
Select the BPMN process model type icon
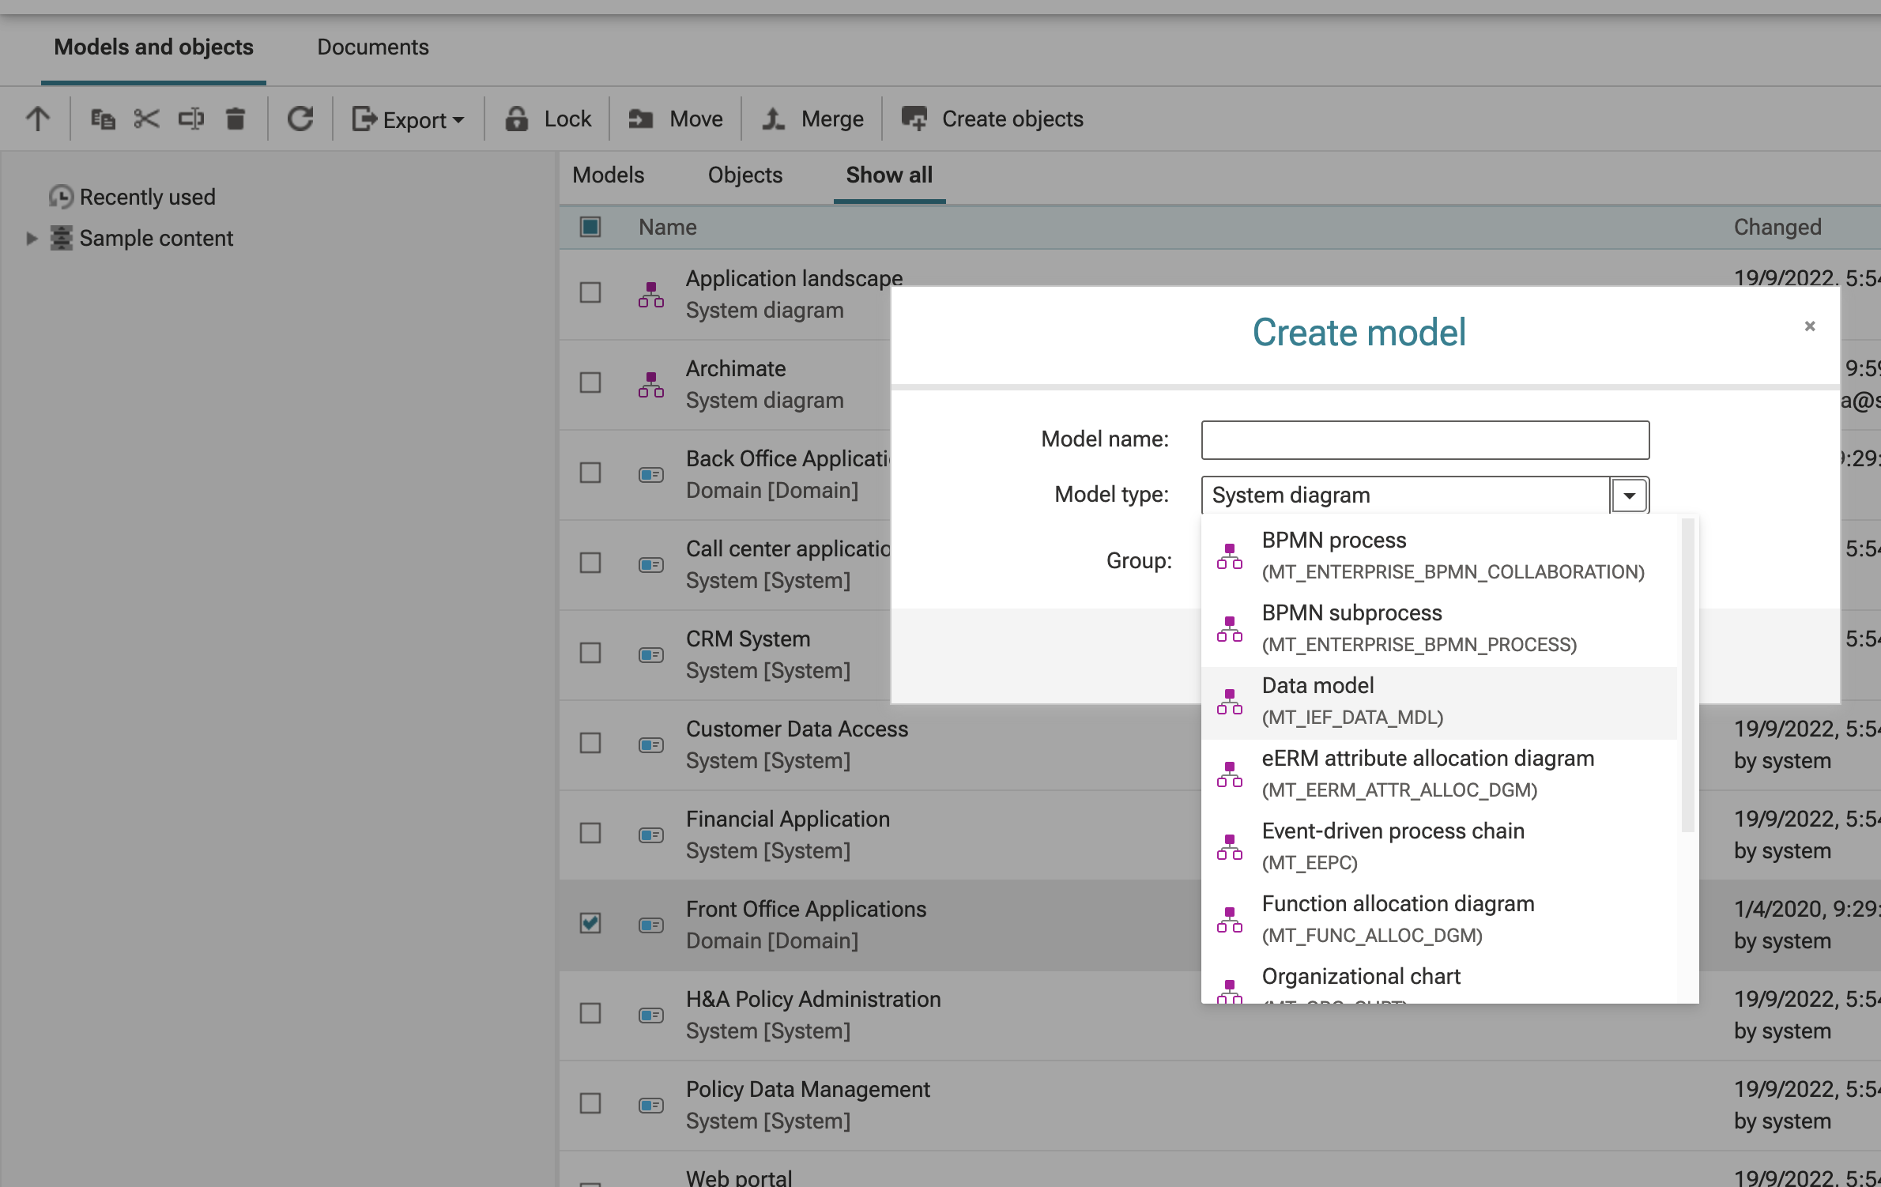1230,556
